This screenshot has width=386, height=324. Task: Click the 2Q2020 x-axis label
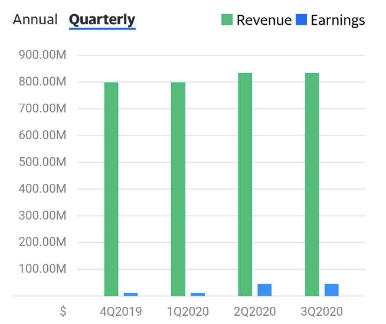pos(254,311)
